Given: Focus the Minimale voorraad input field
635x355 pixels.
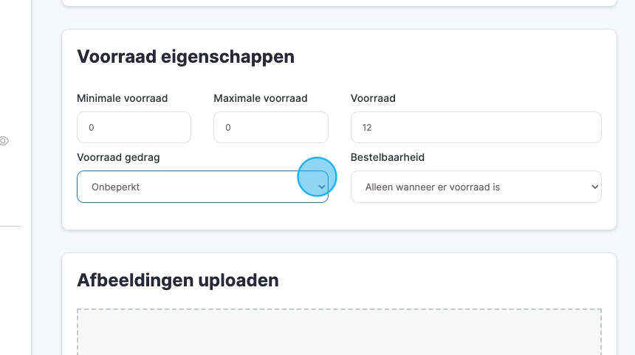Looking at the screenshot, I should (x=134, y=128).
